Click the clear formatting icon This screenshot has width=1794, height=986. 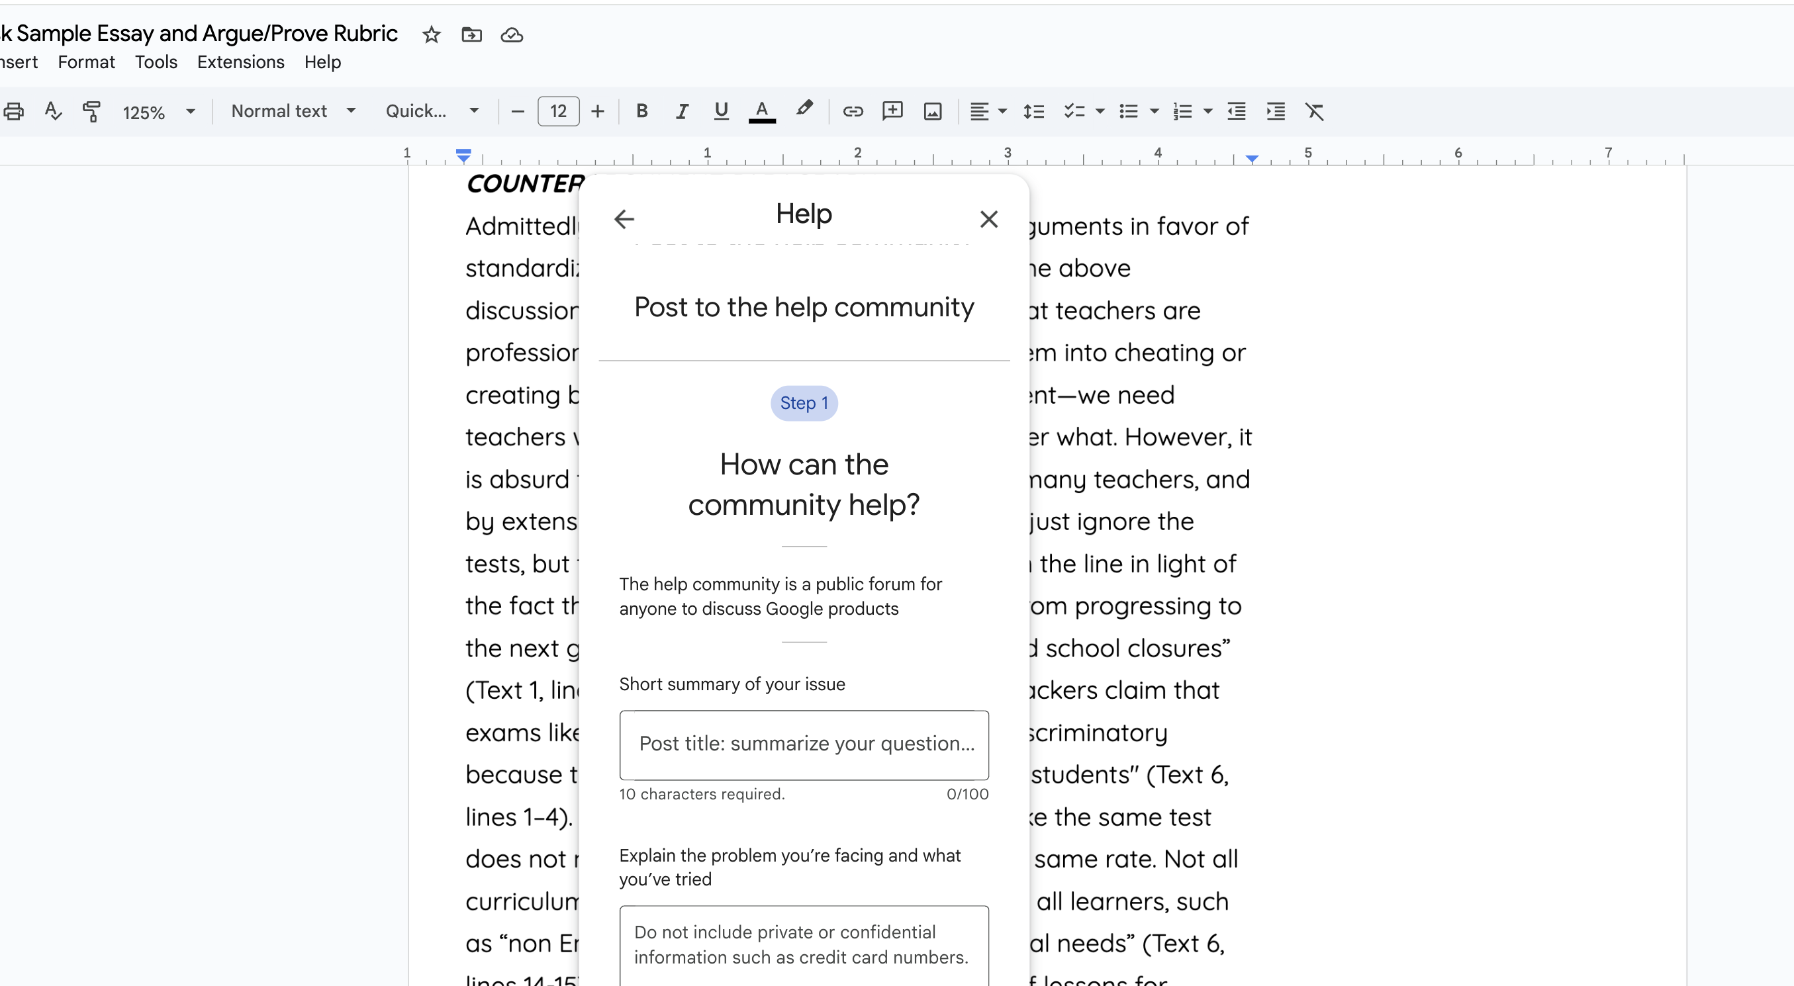pyautogui.click(x=1314, y=111)
